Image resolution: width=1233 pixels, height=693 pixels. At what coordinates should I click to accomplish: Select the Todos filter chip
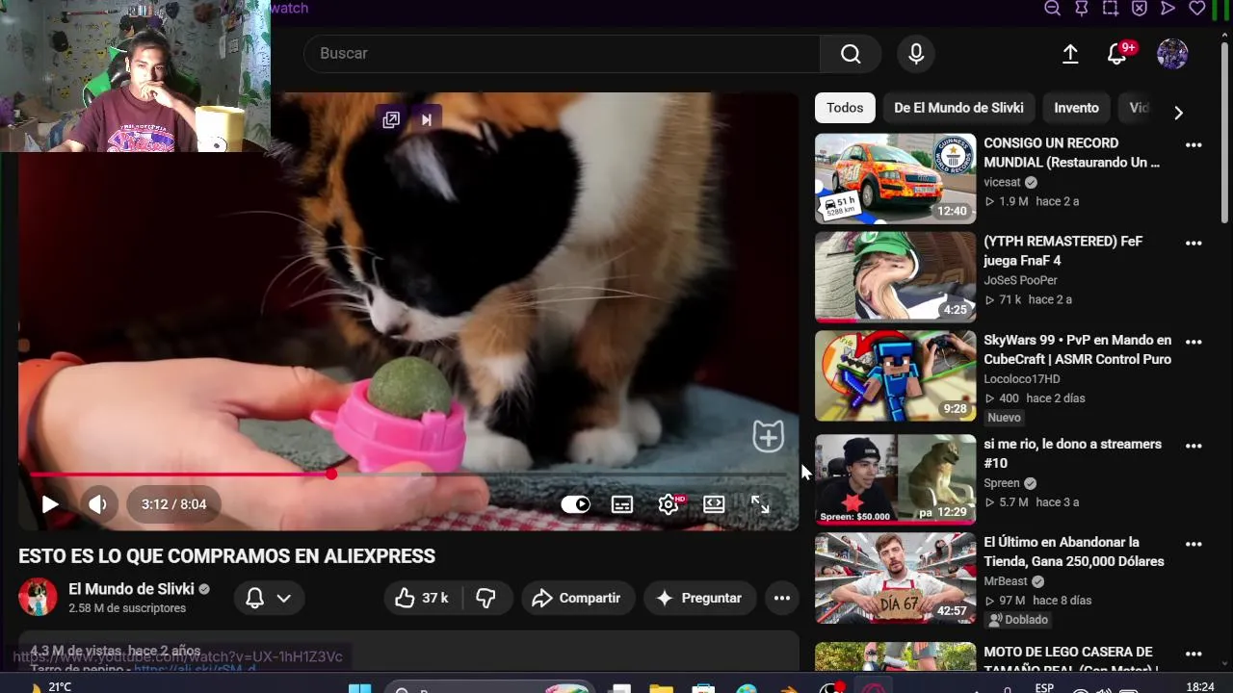click(x=845, y=108)
